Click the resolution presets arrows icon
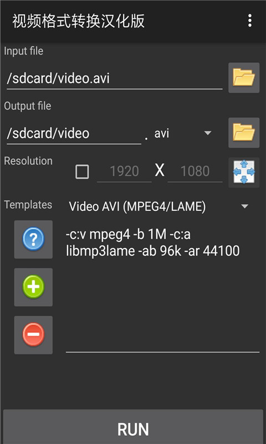This screenshot has height=444, width=266. click(x=244, y=172)
